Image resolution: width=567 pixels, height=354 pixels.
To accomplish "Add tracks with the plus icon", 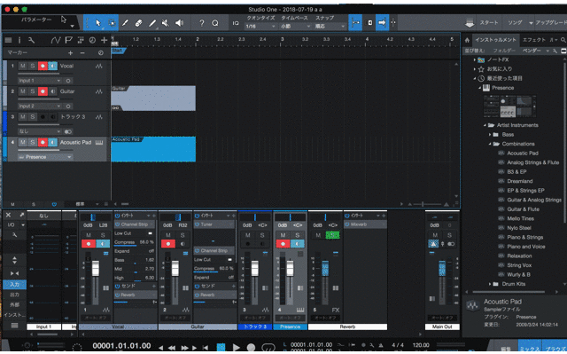I will coord(105,40).
